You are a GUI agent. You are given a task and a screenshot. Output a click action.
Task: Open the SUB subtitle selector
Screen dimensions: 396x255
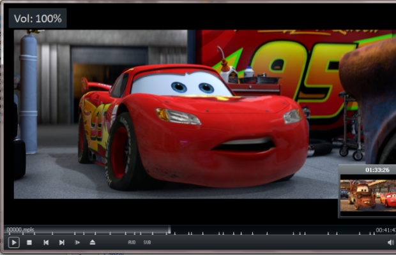[x=148, y=242]
